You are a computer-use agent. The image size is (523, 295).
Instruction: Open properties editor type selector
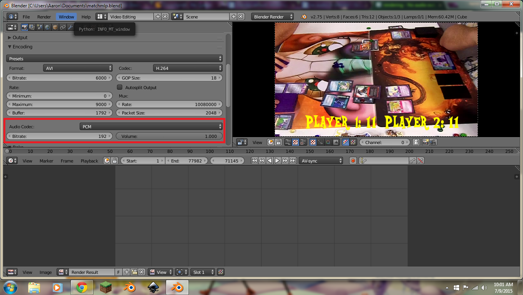pyautogui.click(x=12, y=27)
